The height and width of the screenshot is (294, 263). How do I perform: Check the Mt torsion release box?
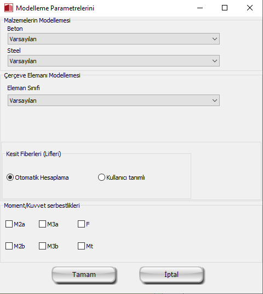[81, 246]
